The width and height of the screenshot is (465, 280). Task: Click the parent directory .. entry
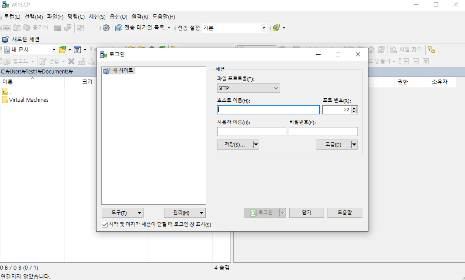click(x=7, y=92)
